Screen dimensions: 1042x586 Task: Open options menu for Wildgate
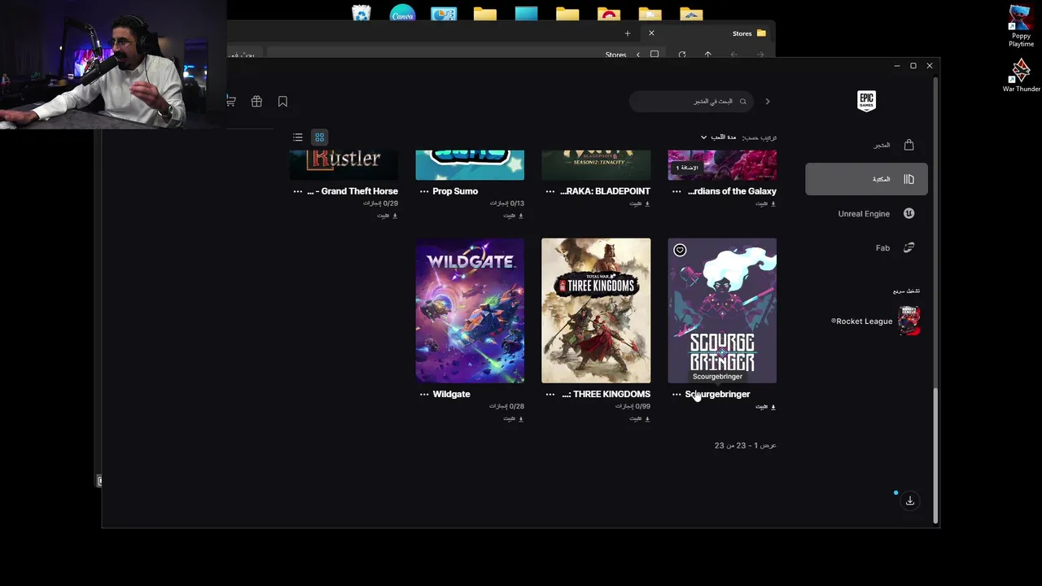[424, 394]
